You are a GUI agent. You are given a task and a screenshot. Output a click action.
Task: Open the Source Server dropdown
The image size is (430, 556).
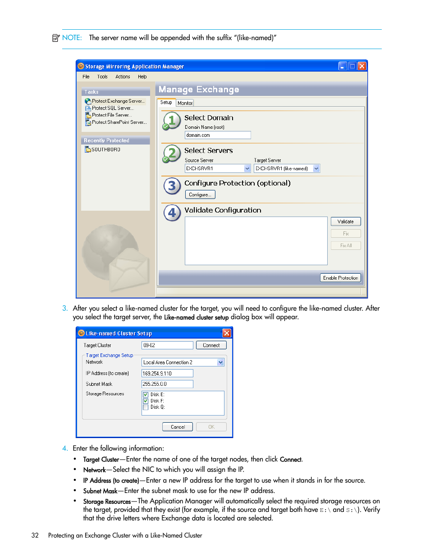pos(247,168)
